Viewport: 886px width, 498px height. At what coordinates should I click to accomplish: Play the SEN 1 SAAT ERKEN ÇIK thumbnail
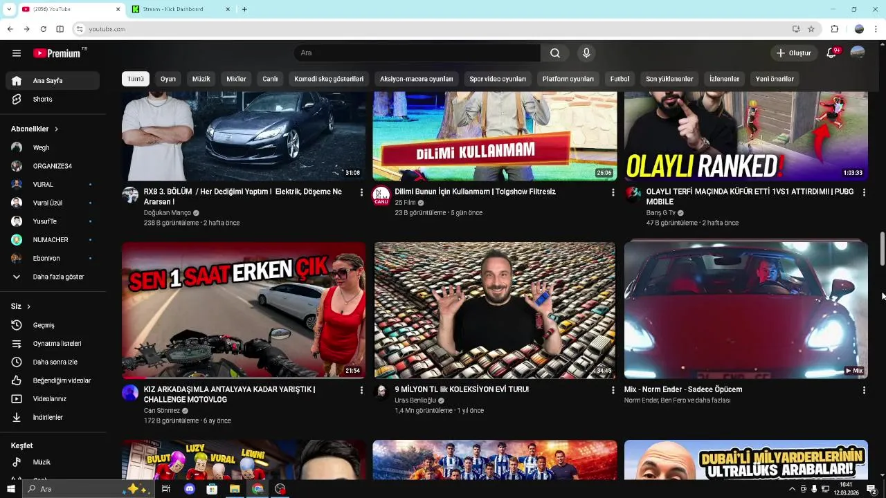point(244,310)
